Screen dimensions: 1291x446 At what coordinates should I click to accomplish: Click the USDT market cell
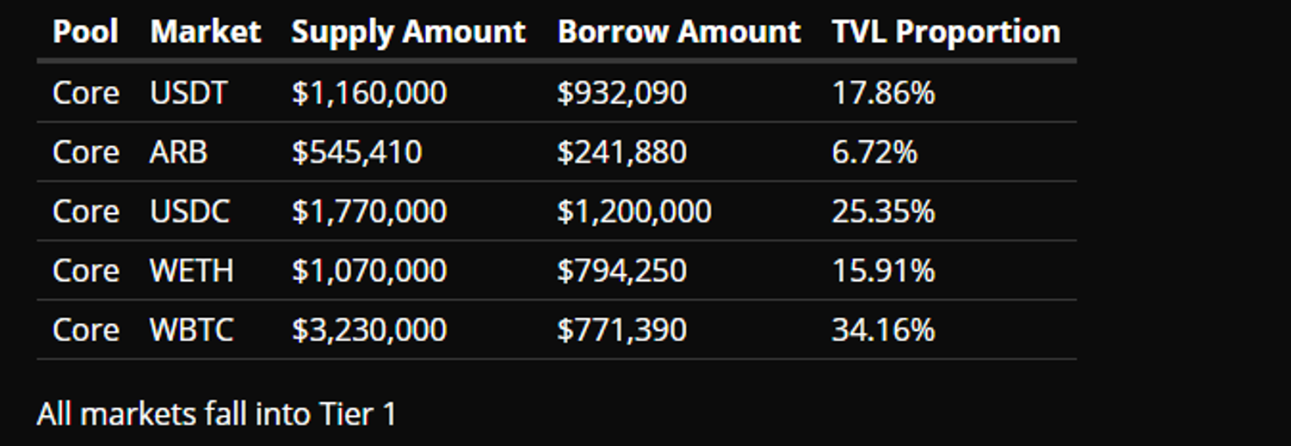(188, 93)
